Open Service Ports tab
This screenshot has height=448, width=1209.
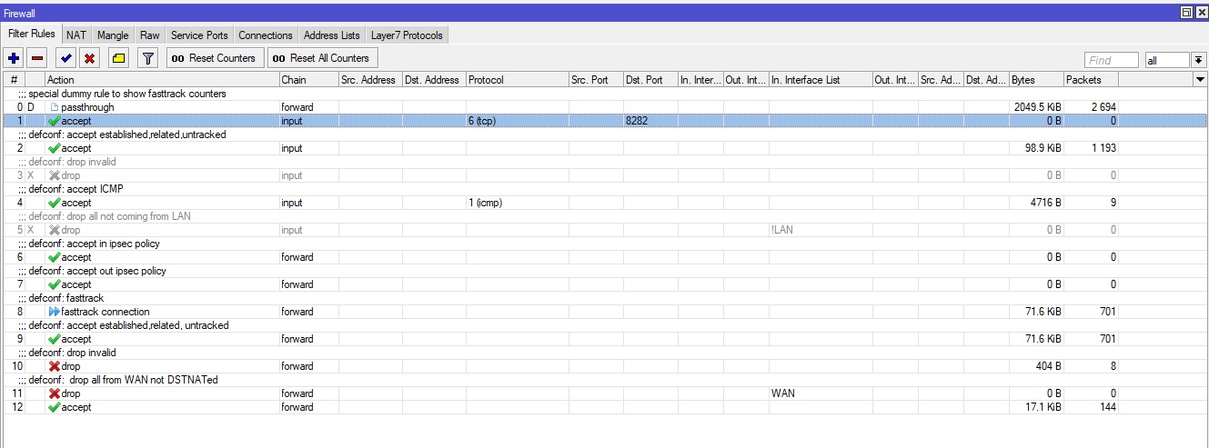199,35
